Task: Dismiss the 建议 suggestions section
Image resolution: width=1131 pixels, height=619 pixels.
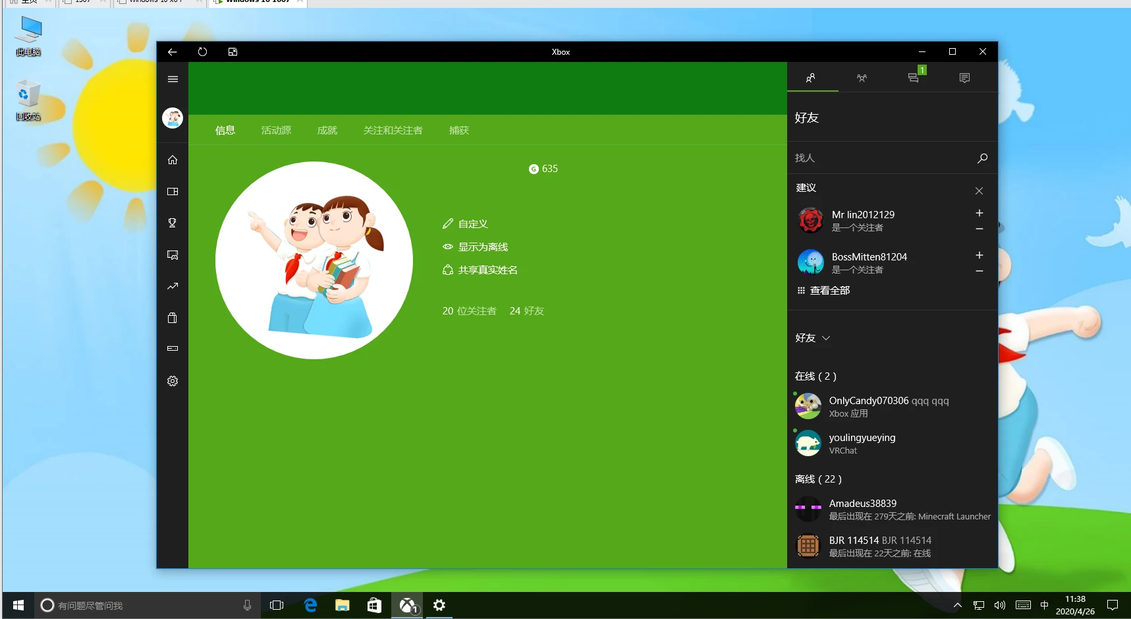Action: (979, 191)
